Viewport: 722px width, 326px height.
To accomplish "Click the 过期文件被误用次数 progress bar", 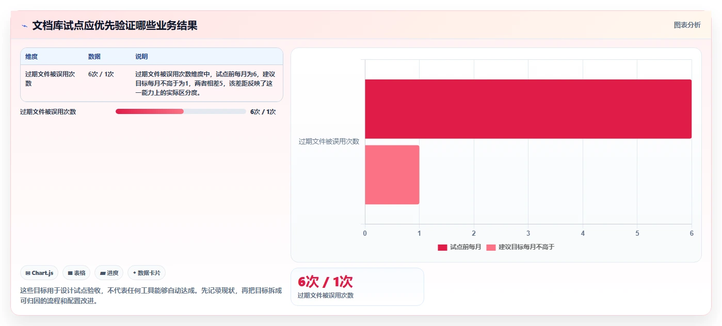I will click(x=181, y=111).
